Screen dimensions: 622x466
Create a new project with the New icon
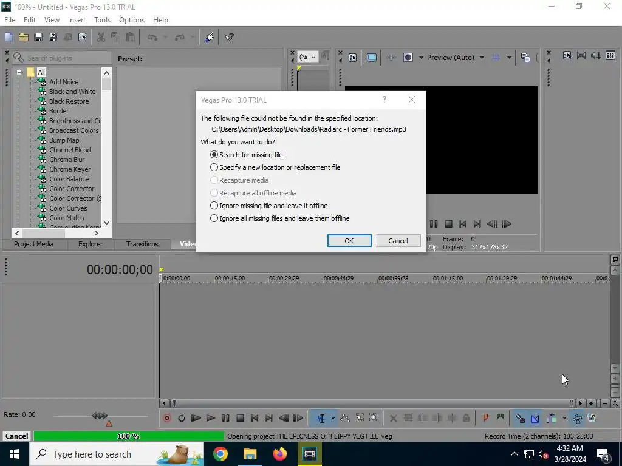click(9, 37)
